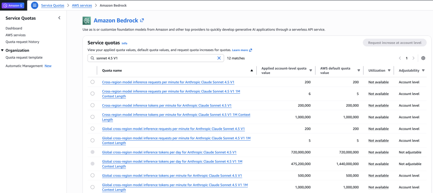
Task: Open the hamburger navigation menu
Action: pos(35,5)
